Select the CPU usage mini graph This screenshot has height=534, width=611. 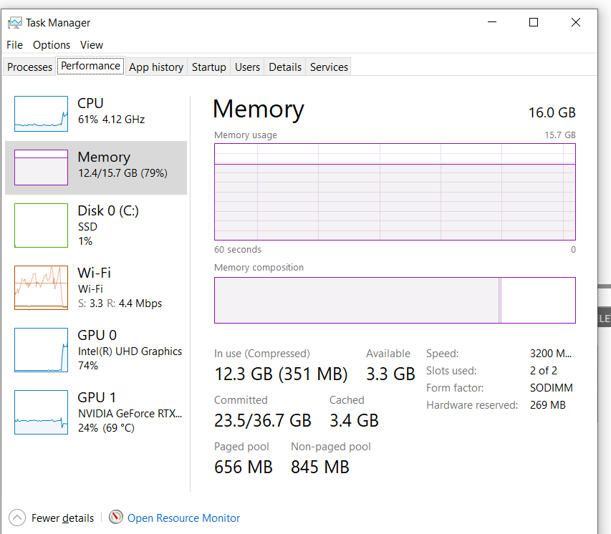(41, 113)
